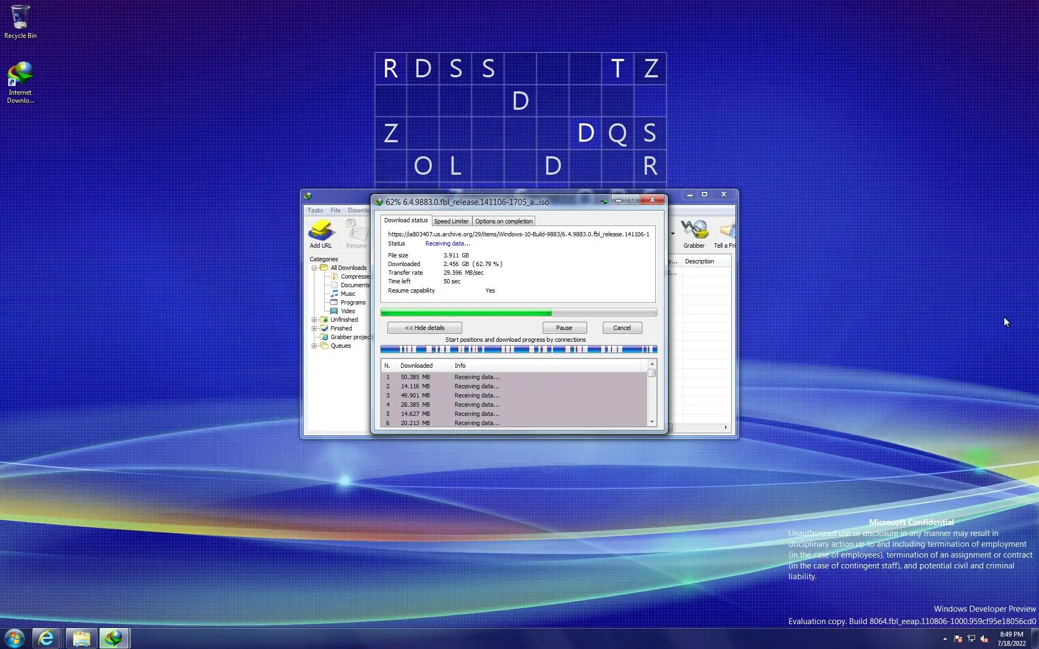The image size is (1039, 649).
Task: Open Windows Explorer folder taskbar icon
Action: tap(82, 639)
